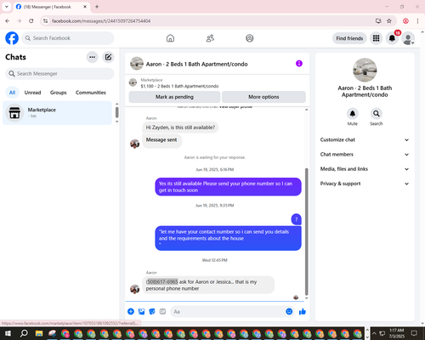This screenshot has width=425, height=340.
Task: Go to the Home feed icon
Action: pyautogui.click(x=170, y=38)
